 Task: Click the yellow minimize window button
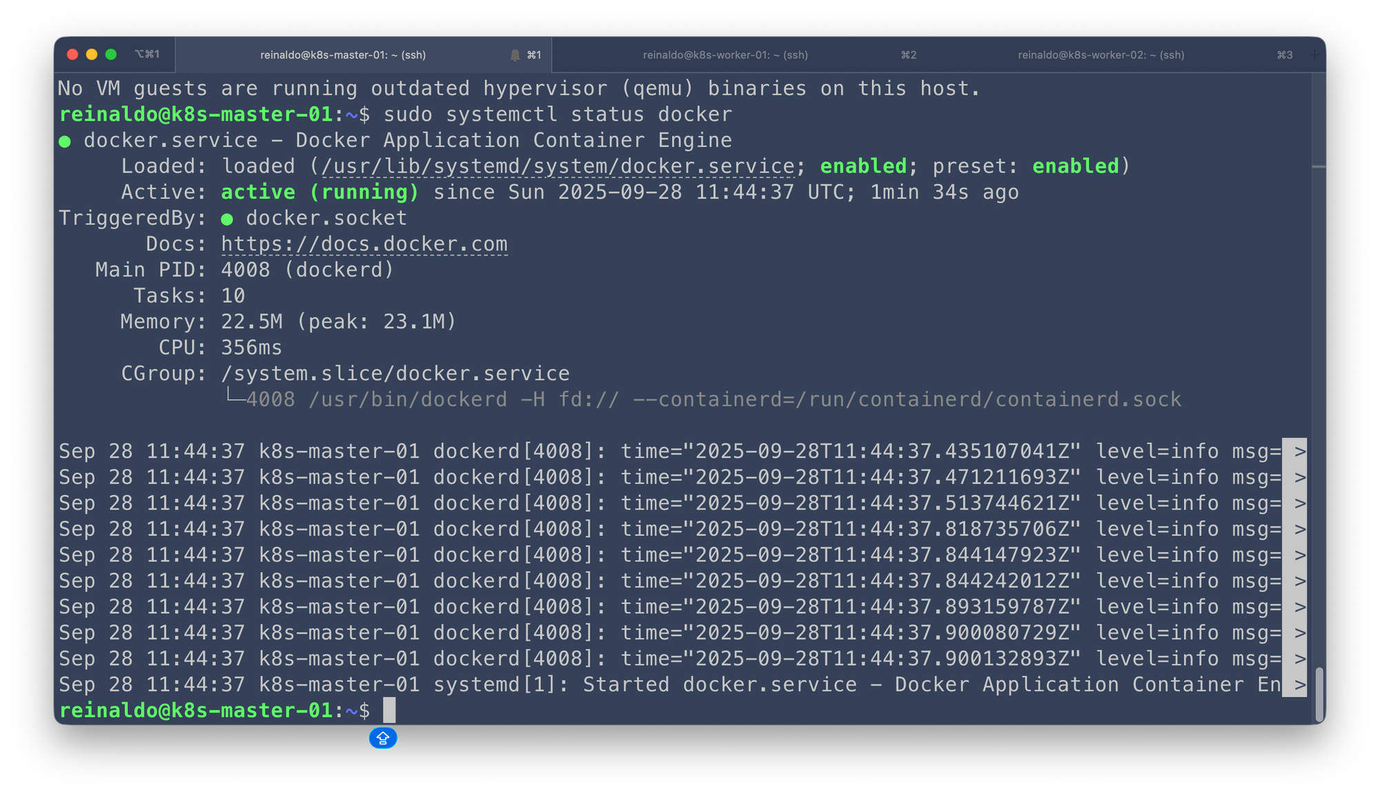(x=92, y=54)
